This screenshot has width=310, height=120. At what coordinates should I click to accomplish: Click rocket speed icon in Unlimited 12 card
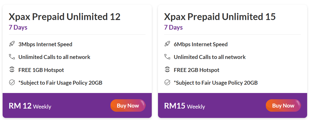(12, 44)
